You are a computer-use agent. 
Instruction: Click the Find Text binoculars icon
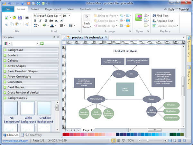click(x=154, y=15)
